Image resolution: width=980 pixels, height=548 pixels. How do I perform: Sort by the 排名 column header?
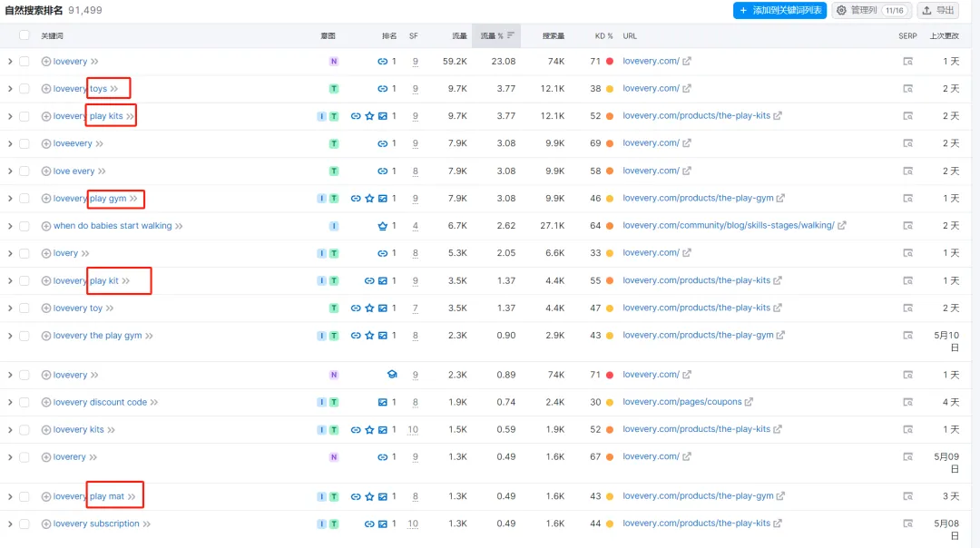point(389,36)
